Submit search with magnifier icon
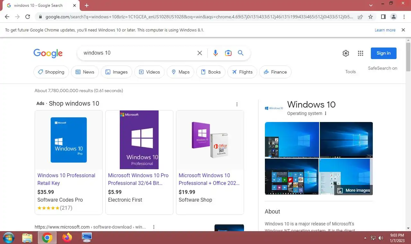The width and height of the screenshot is (411, 244). coord(241,53)
